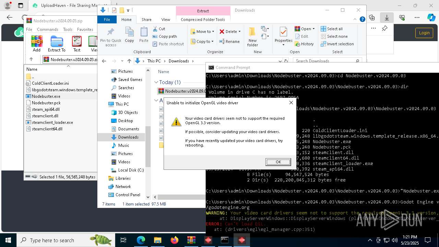Click the Explorer back navigation arrow
Image resolution: width=439 pixels, height=247 pixels.
point(104,61)
